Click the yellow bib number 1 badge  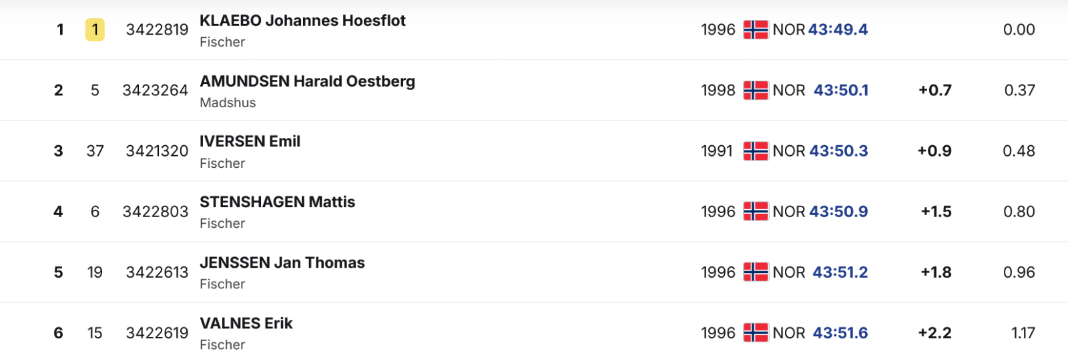(95, 30)
